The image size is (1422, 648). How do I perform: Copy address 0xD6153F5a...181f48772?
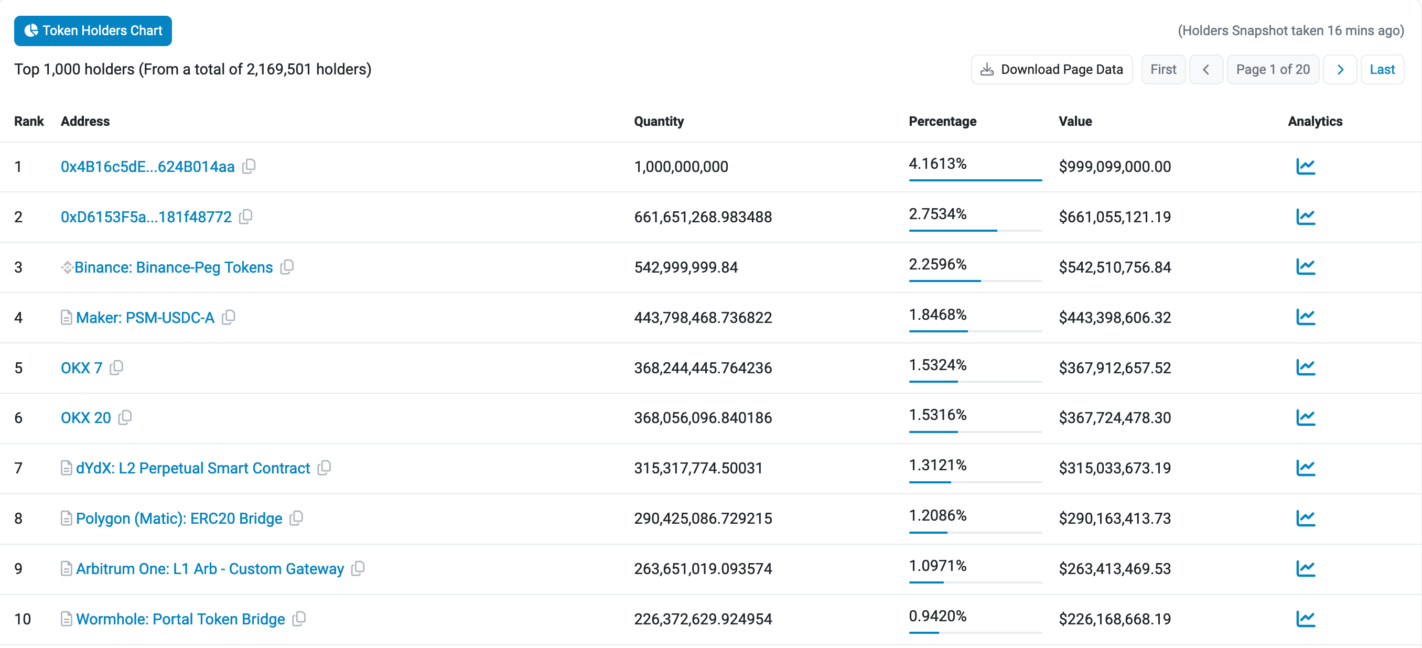point(245,217)
